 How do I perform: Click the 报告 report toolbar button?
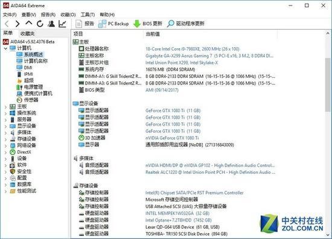(85, 24)
